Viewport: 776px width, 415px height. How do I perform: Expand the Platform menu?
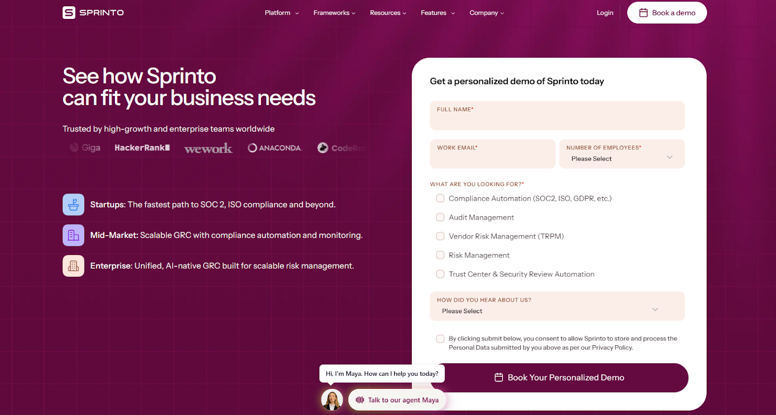[x=282, y=13]
